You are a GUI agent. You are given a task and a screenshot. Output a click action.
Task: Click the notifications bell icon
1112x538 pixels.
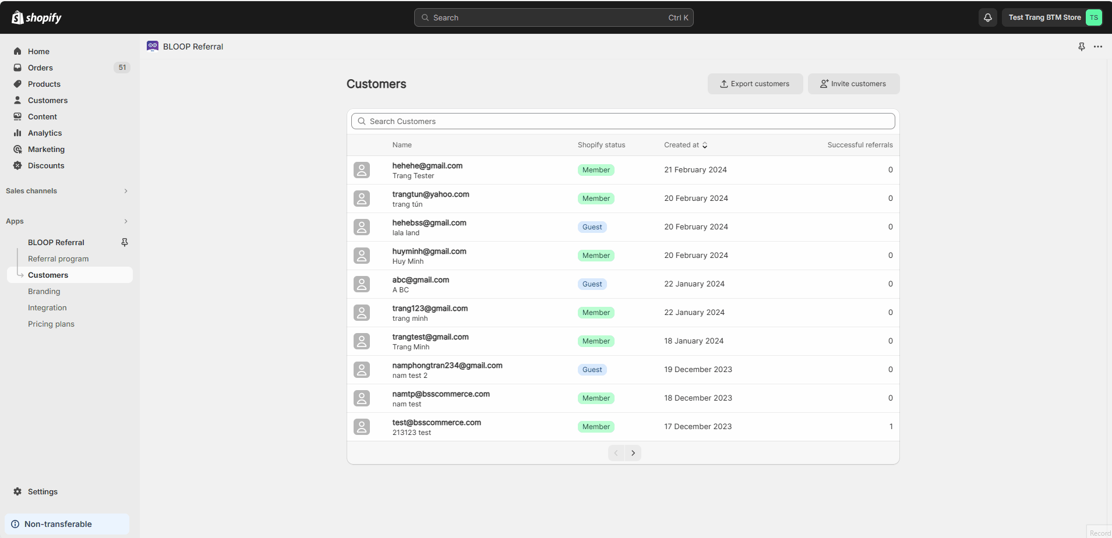(x=987, y=17)
